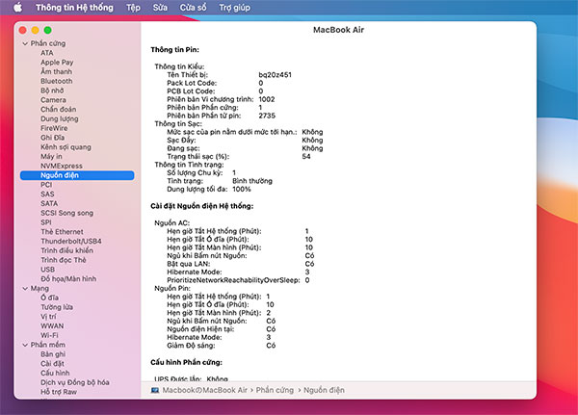
Task: Open the Cửa sổ menu
Action: (x=194, y=8)
